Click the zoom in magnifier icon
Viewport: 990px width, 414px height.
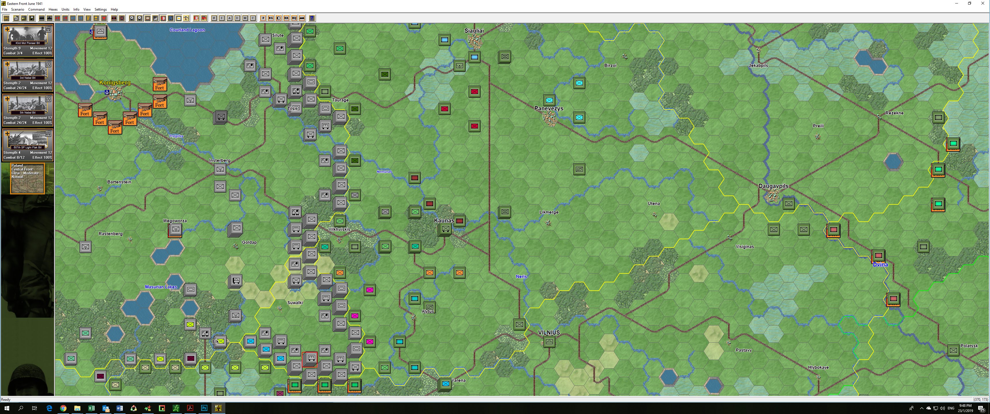pos(132,18)
